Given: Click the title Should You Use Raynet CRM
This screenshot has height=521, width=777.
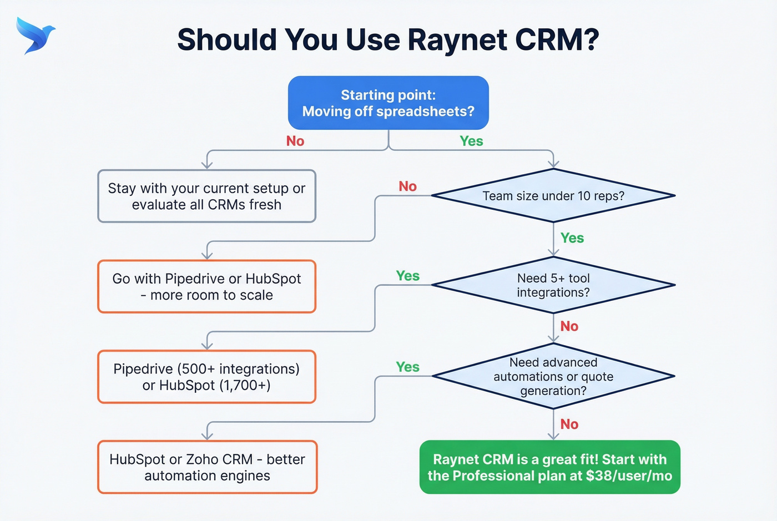Looking at the screenshot, I should point(389,39).
